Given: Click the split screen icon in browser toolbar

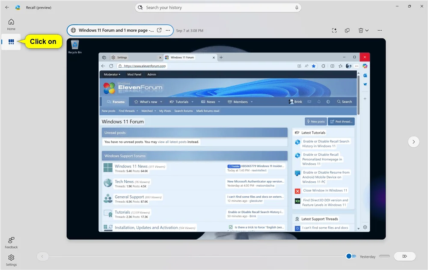Looking at the screenshot, I should pos(332,66).
